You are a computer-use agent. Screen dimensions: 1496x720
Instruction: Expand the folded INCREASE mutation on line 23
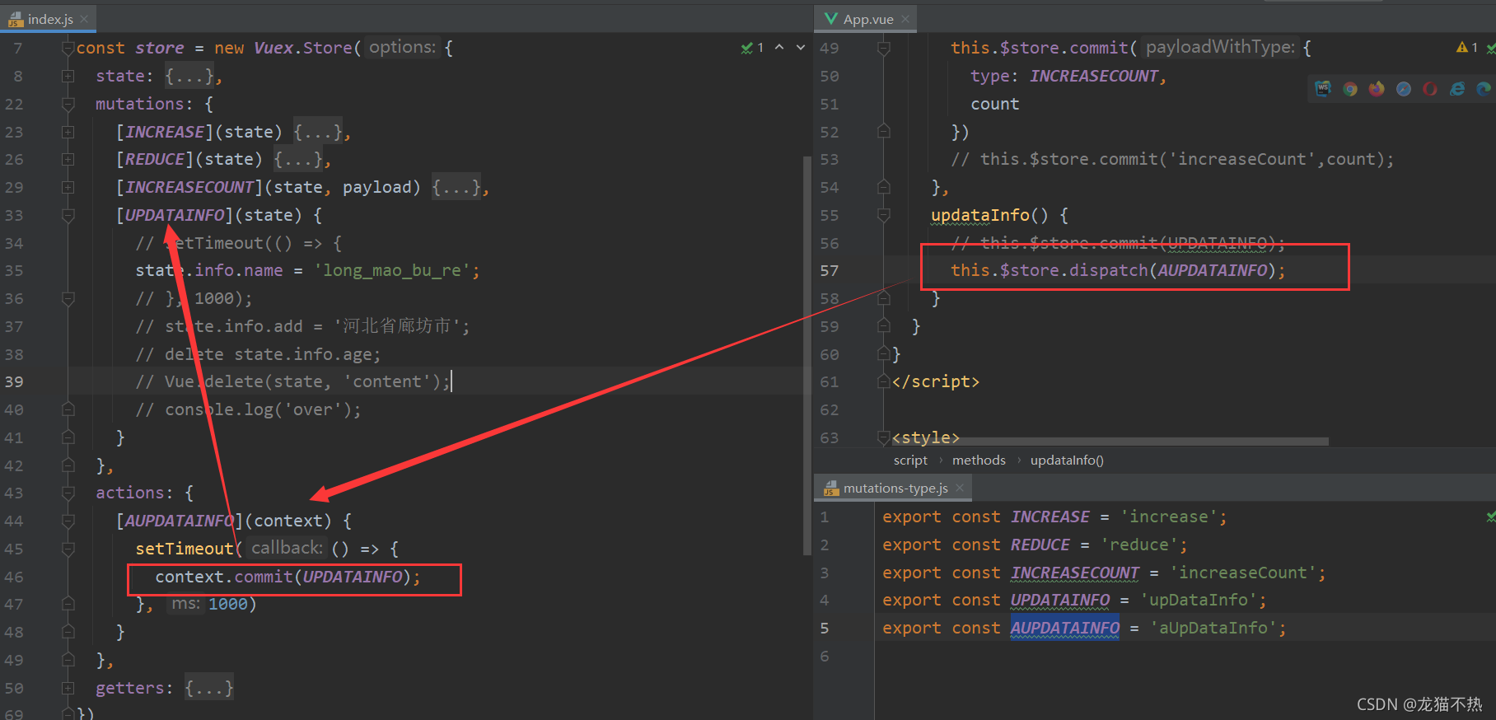coord(68,132)
